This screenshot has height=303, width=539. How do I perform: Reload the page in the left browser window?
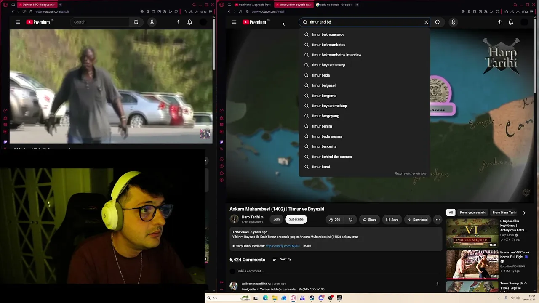coord(24,12)
